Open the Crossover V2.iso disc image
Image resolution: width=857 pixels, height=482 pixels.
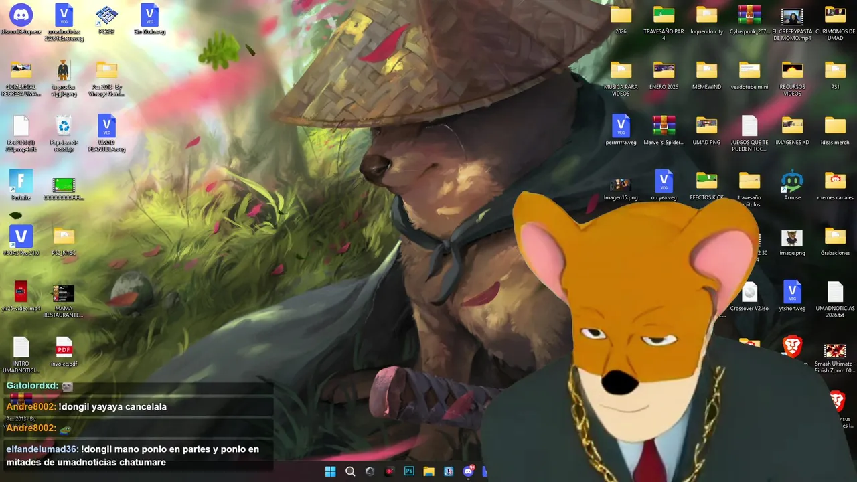click(749, 293)
